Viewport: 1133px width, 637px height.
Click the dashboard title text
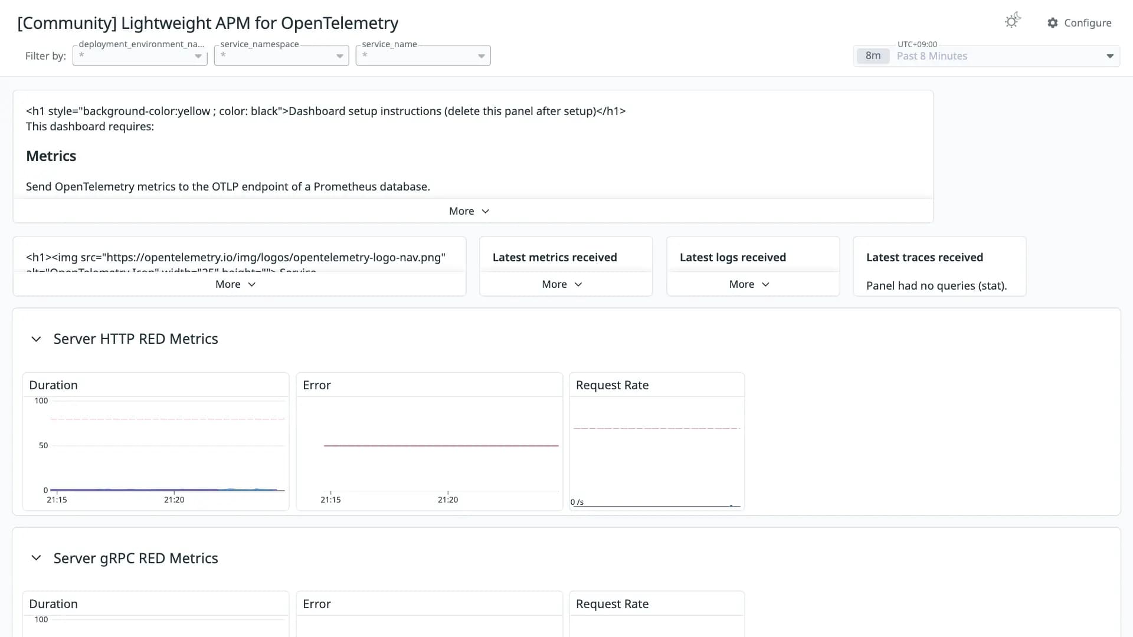tap(208, 23)
